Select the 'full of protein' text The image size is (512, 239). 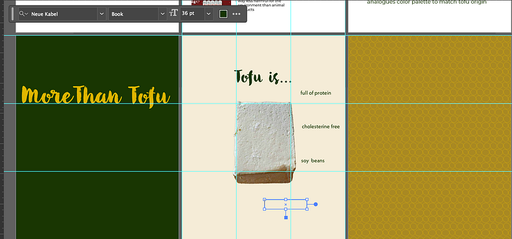(x=316, y=93)
